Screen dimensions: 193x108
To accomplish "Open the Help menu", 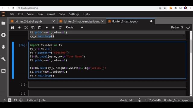I will [x=87, y=14].
